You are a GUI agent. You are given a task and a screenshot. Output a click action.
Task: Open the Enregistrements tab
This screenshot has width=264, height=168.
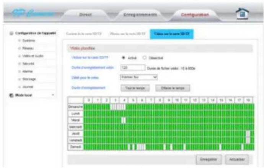coord(140,15)
